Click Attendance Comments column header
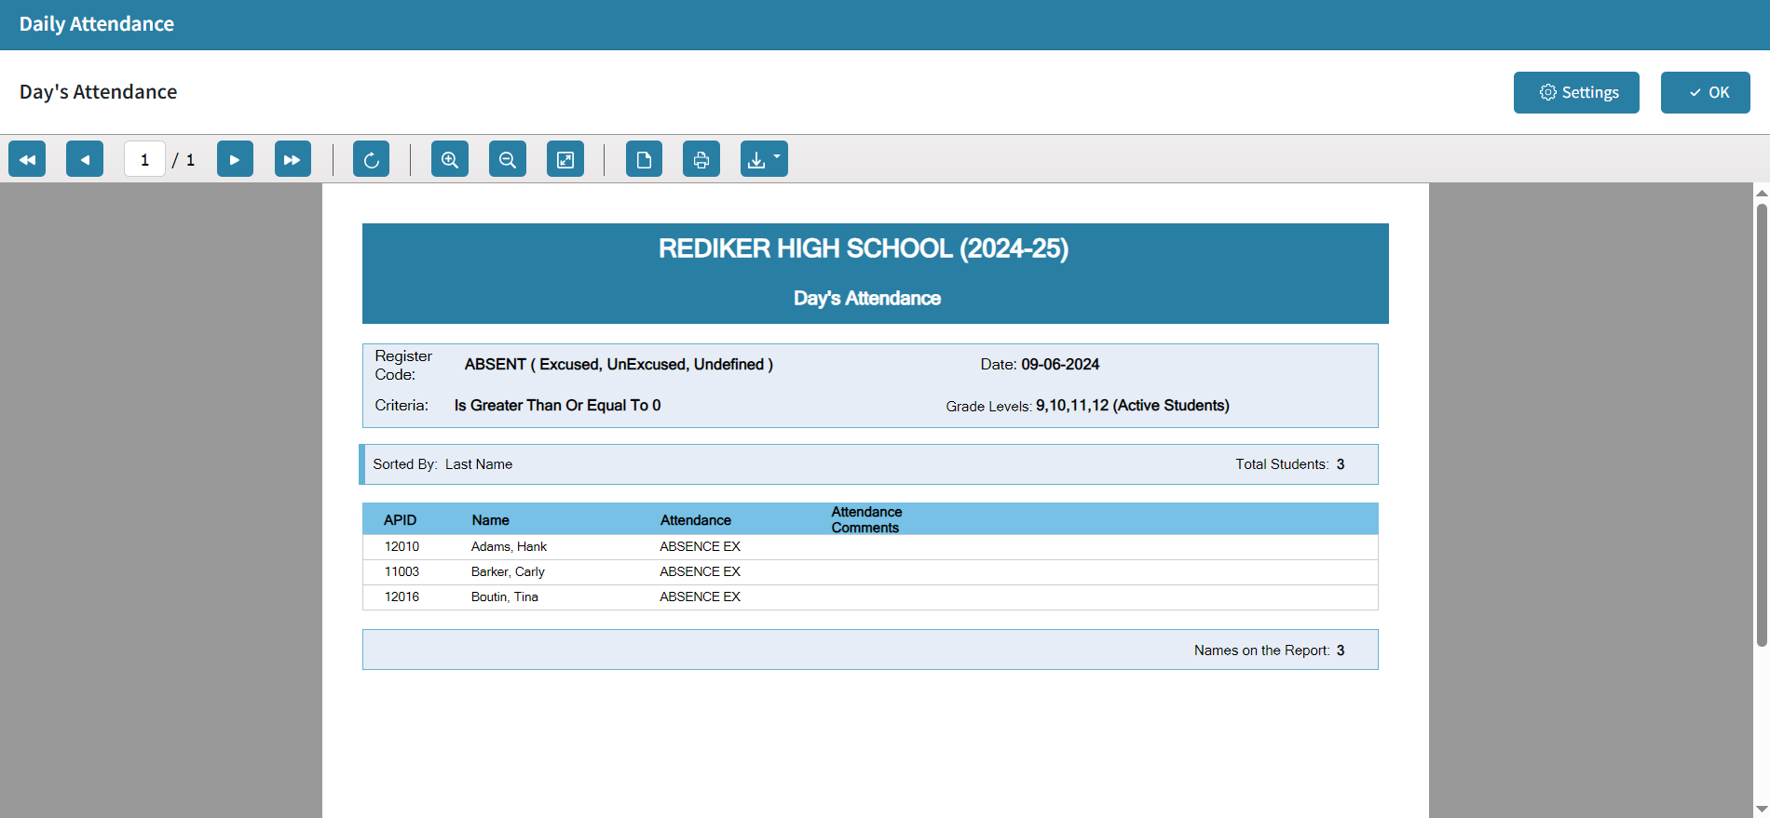Viewport: 1770px width, 818px height. (x=866, y=519)
